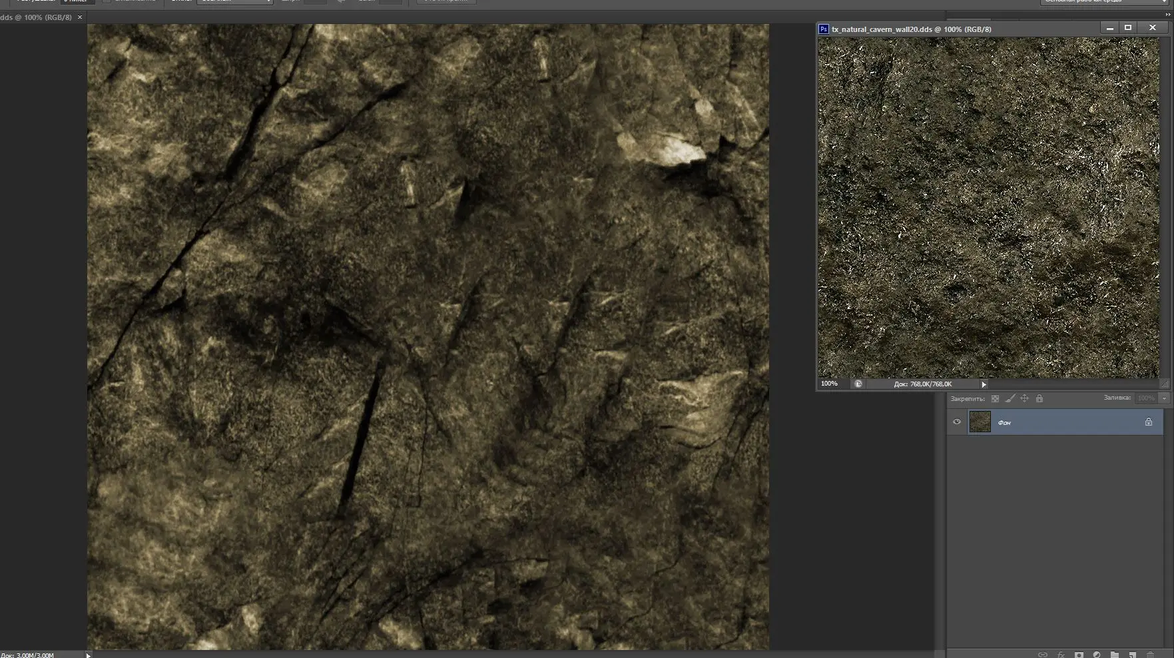Select the Фон layer thumbnail
This screenshot has height=658, width=1174.
[x=980, y=422]
